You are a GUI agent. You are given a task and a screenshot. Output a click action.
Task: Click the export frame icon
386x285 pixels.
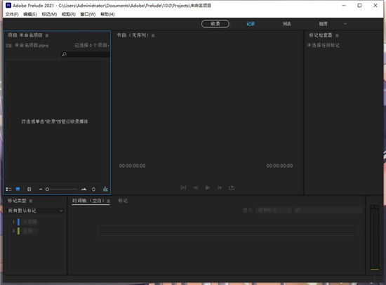click(232, 187)
